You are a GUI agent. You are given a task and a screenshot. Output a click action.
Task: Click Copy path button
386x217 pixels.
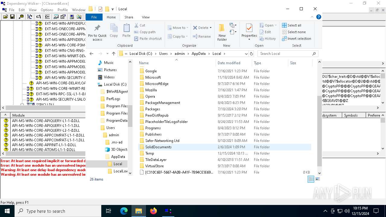[145, 32]
